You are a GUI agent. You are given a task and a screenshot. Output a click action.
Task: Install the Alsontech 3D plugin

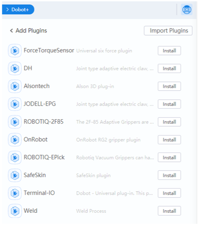(x=170, y=86)
